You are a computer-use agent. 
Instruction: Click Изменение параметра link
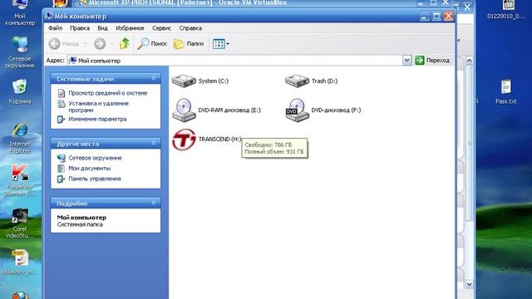coord(97,119)
